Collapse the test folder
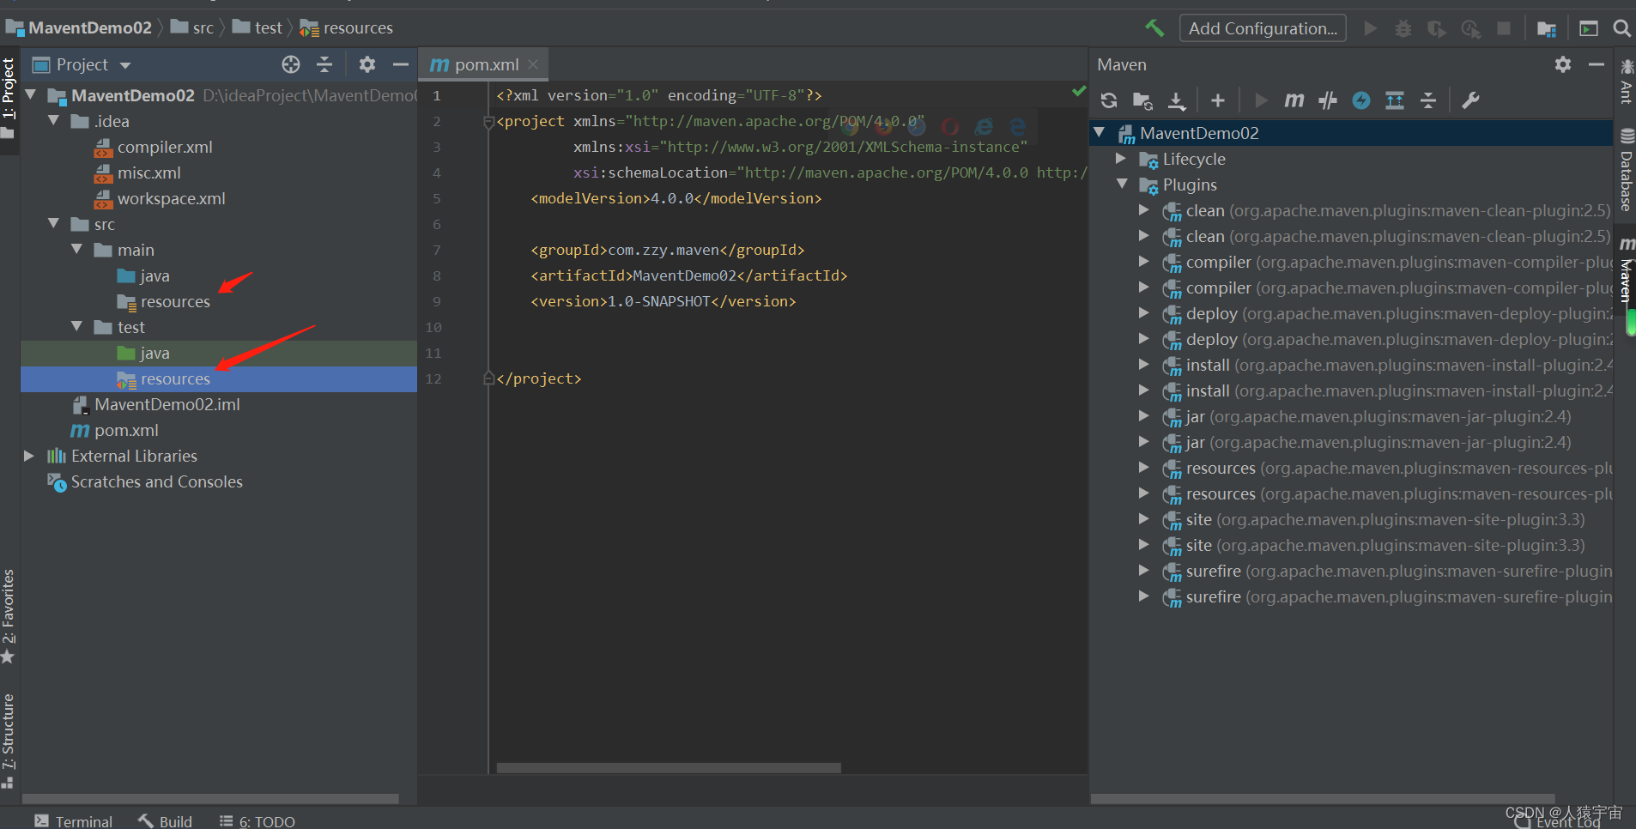1636x829 pixels. [76, 326]
